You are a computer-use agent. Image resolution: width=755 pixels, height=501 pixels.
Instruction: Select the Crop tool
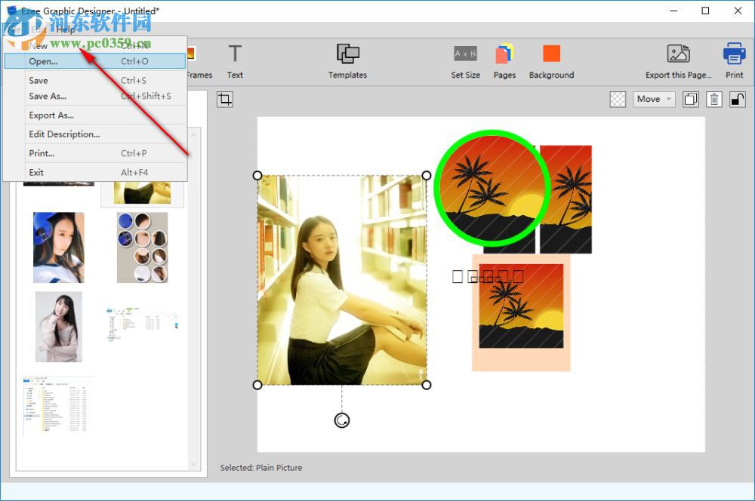224,99
